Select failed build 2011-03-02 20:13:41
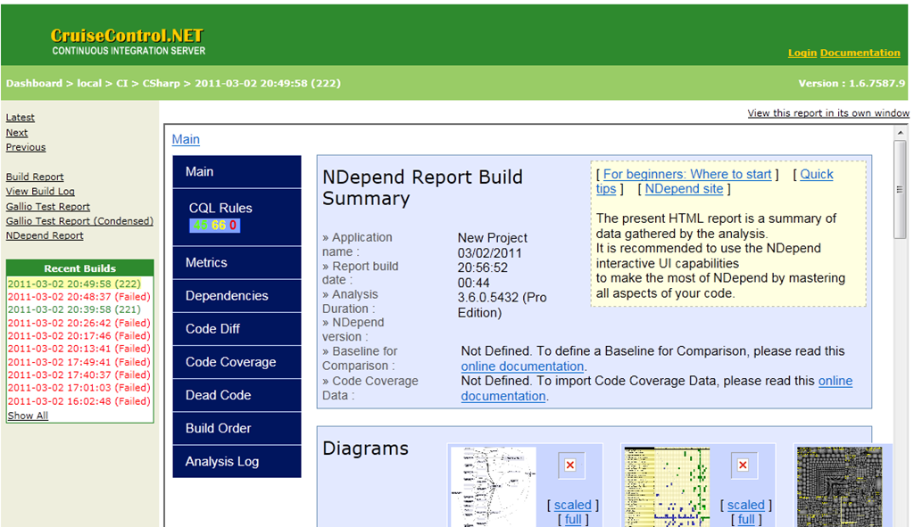 tap(79, 349)
